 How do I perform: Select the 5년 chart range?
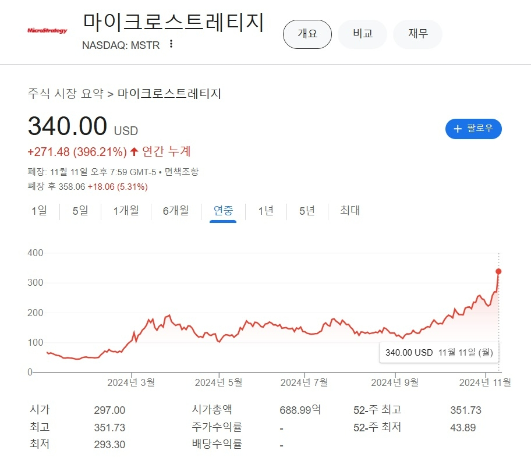[307, 211]
